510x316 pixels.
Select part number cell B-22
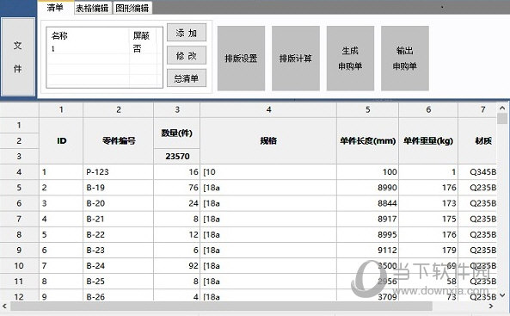click(119, 234)
